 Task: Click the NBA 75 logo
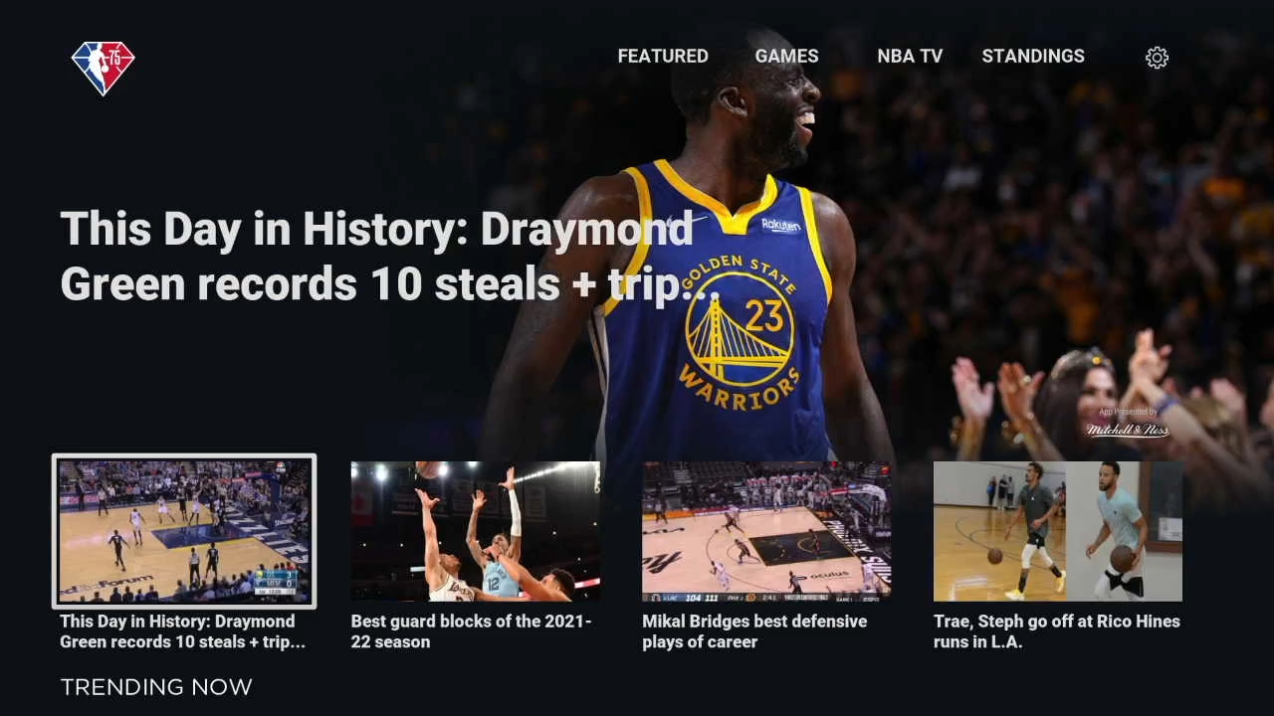(x=103, y=69)
